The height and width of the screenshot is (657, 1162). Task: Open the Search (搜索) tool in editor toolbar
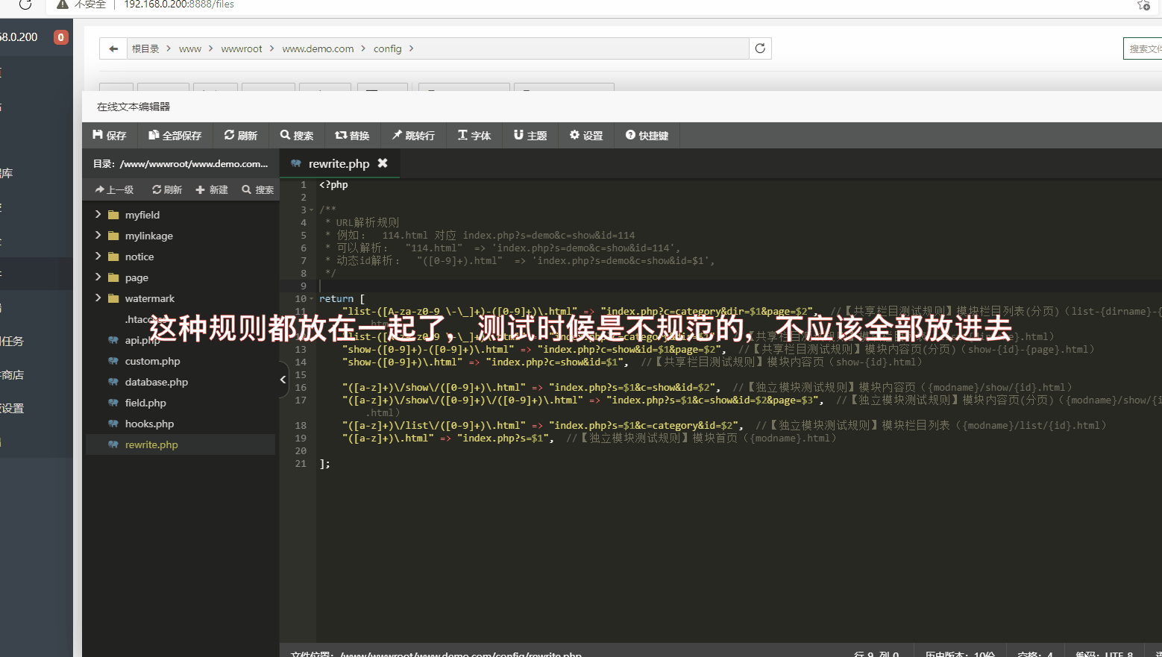click(x=297, y=135)
